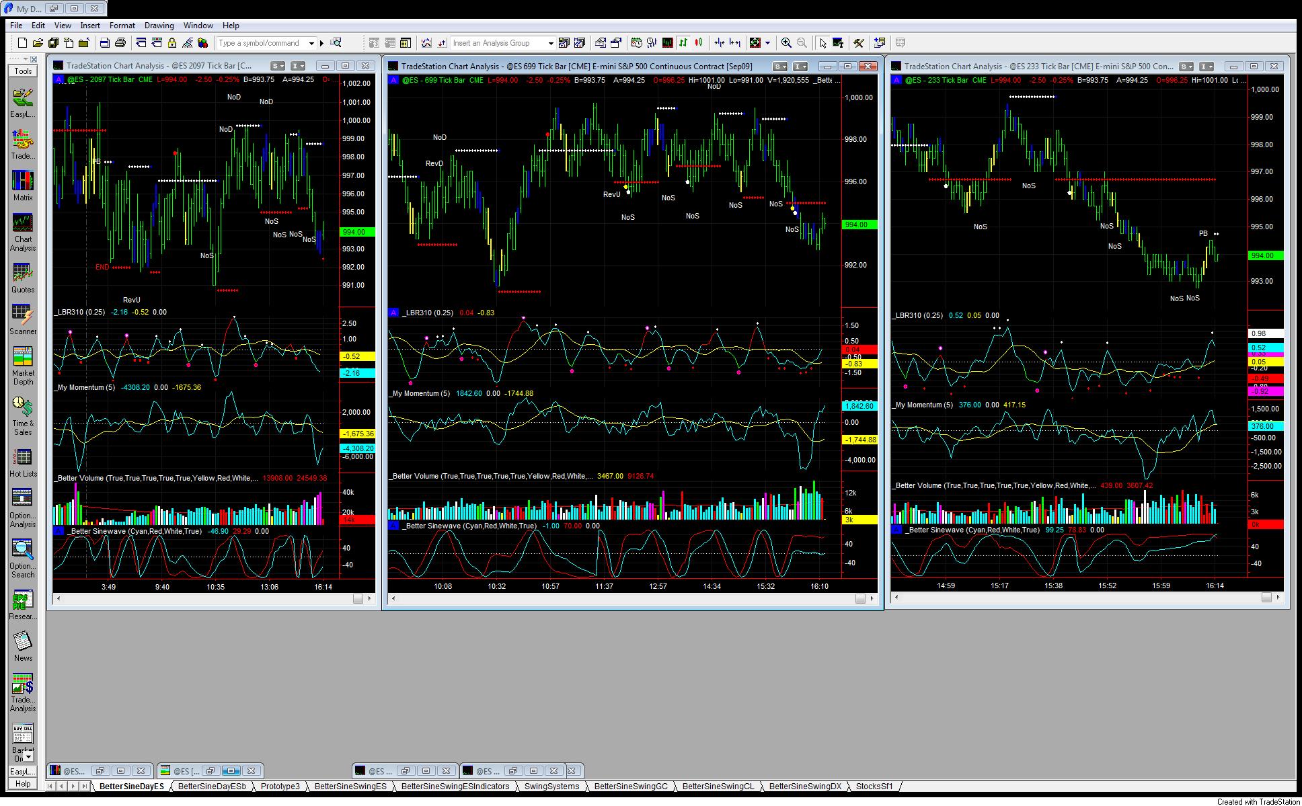1302x806 pixels.
Task: Go to last workspace tab arrow
Action: pos(84,786)
